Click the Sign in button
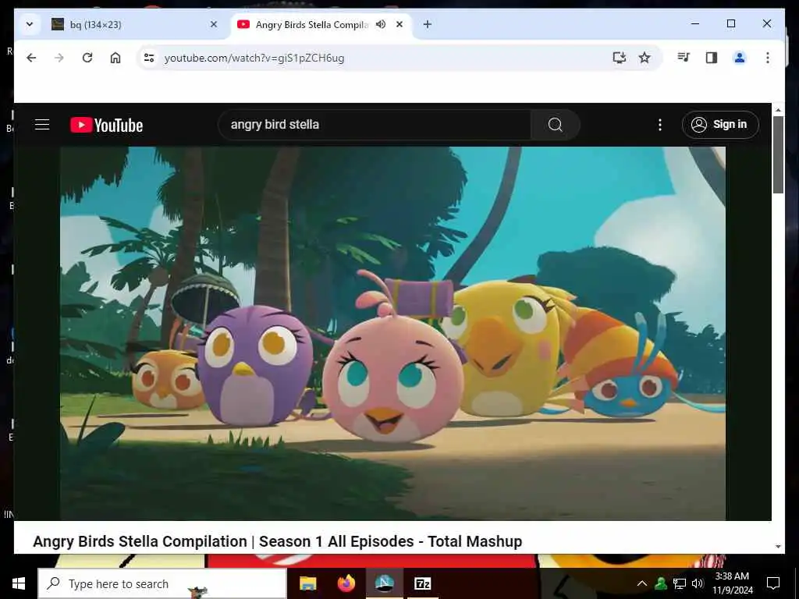 (720, 125)
